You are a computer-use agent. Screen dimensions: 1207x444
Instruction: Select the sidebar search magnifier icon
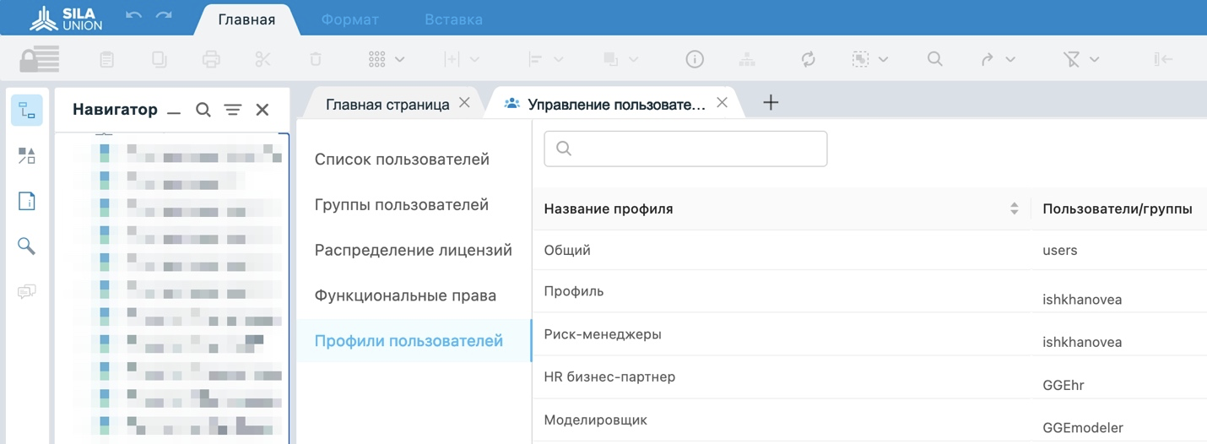[x=27, y=246]
